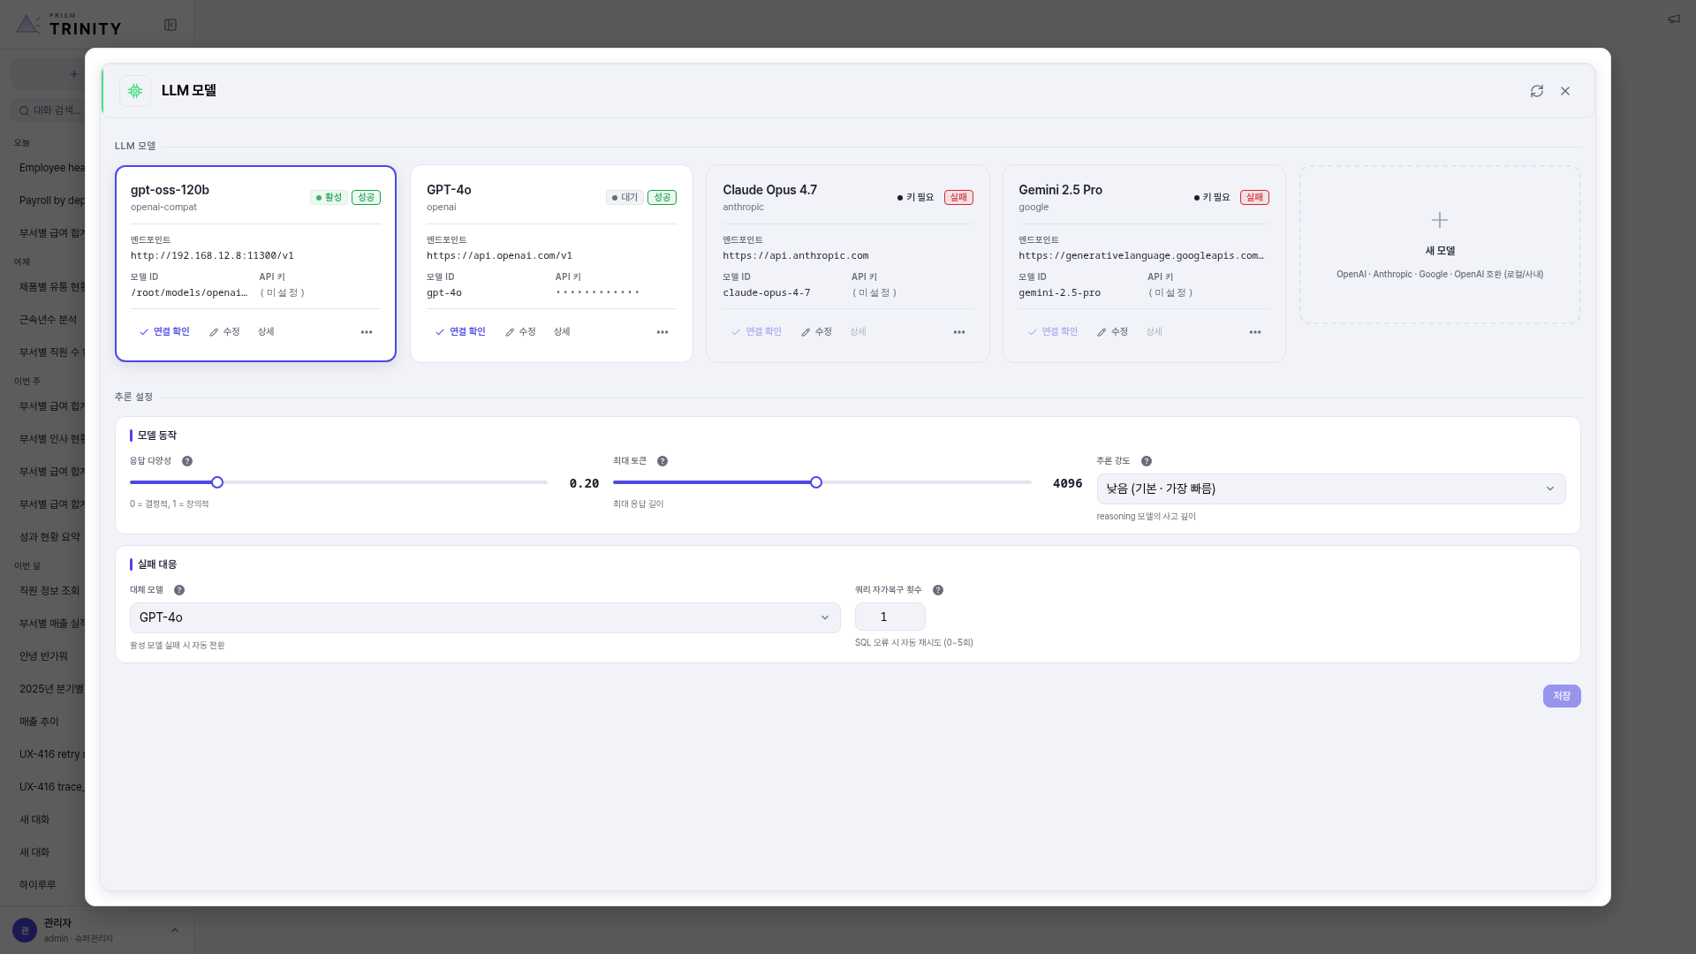This screenshot has height=954, width=1696.
Task: Click the Prism Trinity logo
Action: click(69, 25)
